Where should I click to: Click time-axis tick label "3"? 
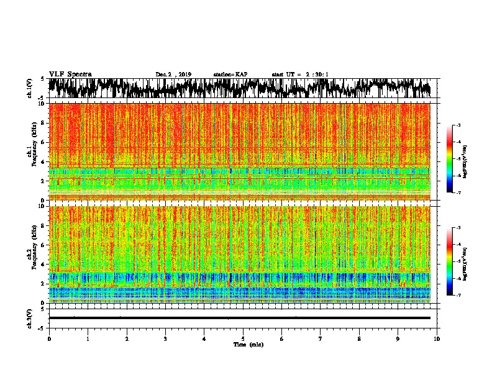pyautogui.click(x=165, y=339)
